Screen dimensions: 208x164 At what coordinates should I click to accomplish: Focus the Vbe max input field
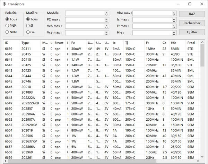coord(152,13)
